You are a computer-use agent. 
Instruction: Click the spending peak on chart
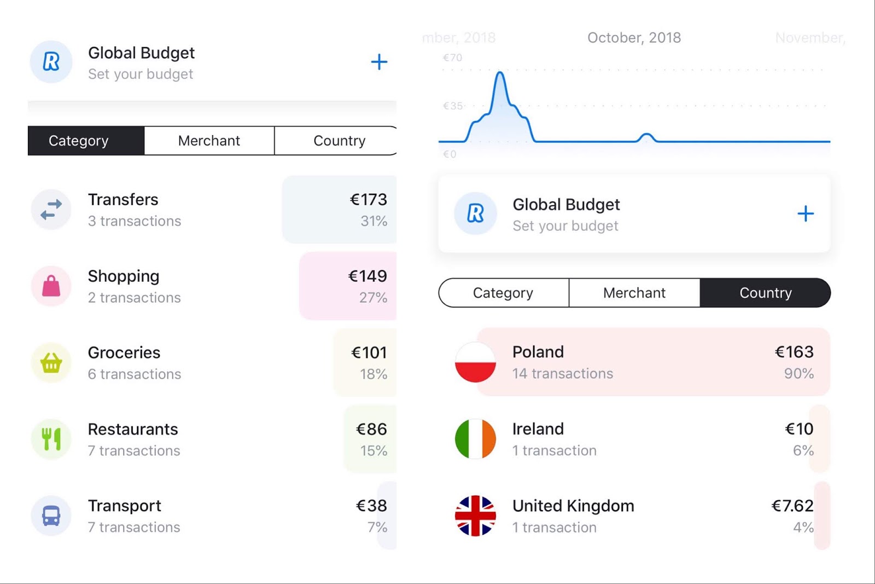pyautogui.click(x=500, y=73)
